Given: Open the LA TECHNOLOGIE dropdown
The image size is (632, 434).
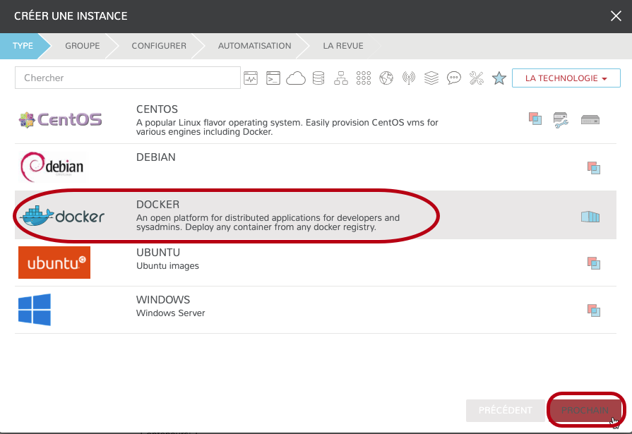Looking at the screenshot, I should 566,78.
